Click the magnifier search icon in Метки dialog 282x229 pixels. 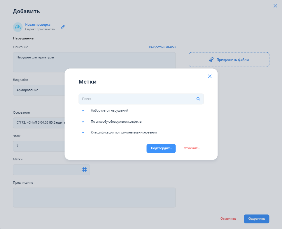(x=198, y=99)
